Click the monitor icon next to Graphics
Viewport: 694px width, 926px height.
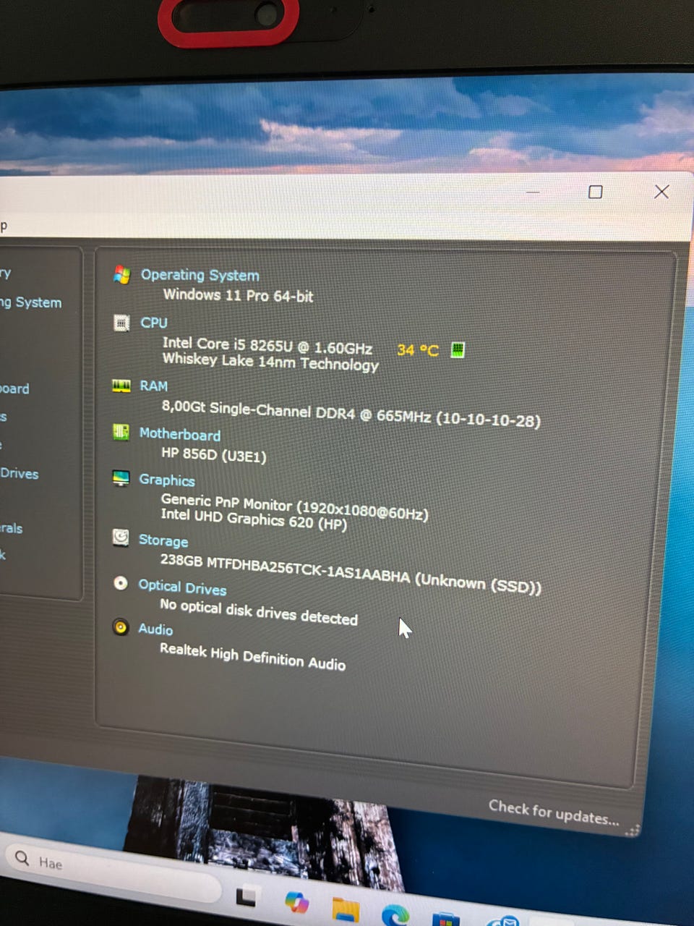click(121, 478)
